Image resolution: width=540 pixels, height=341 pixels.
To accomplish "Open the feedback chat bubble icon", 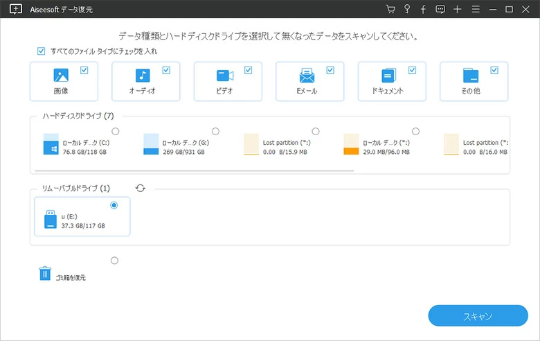I will (440, 9).
